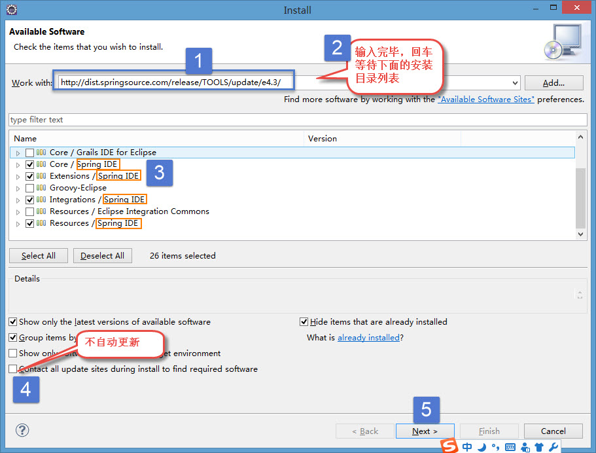Click category icon for Resources / Spring IDE
596x453 pixels.
coord(41,223)
